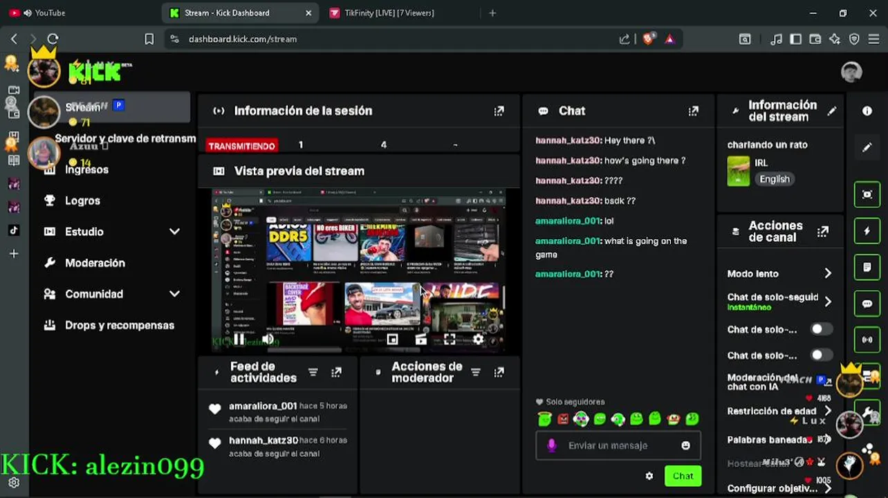Open Moderación del chat con IA
Viewport: 888px width, 498px height.
(x=779, y=382)
